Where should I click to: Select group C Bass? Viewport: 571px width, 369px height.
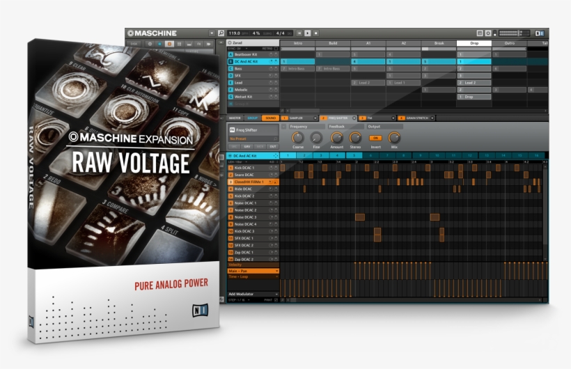(x=253, y=68)
